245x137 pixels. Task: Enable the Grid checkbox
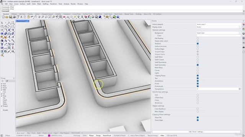tap(198, 95)
